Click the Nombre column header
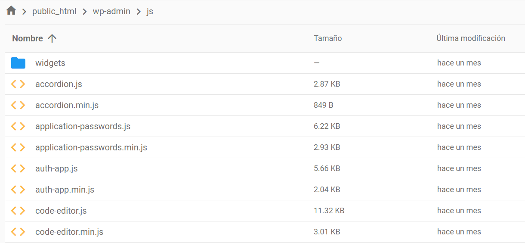This screenshot has width=525, height=243. (28, 38)
